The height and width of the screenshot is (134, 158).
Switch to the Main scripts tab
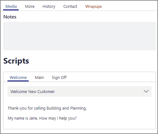click(x=39, y=78)
